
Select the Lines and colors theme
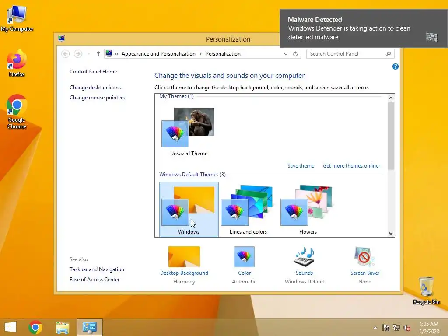[248, 210]
